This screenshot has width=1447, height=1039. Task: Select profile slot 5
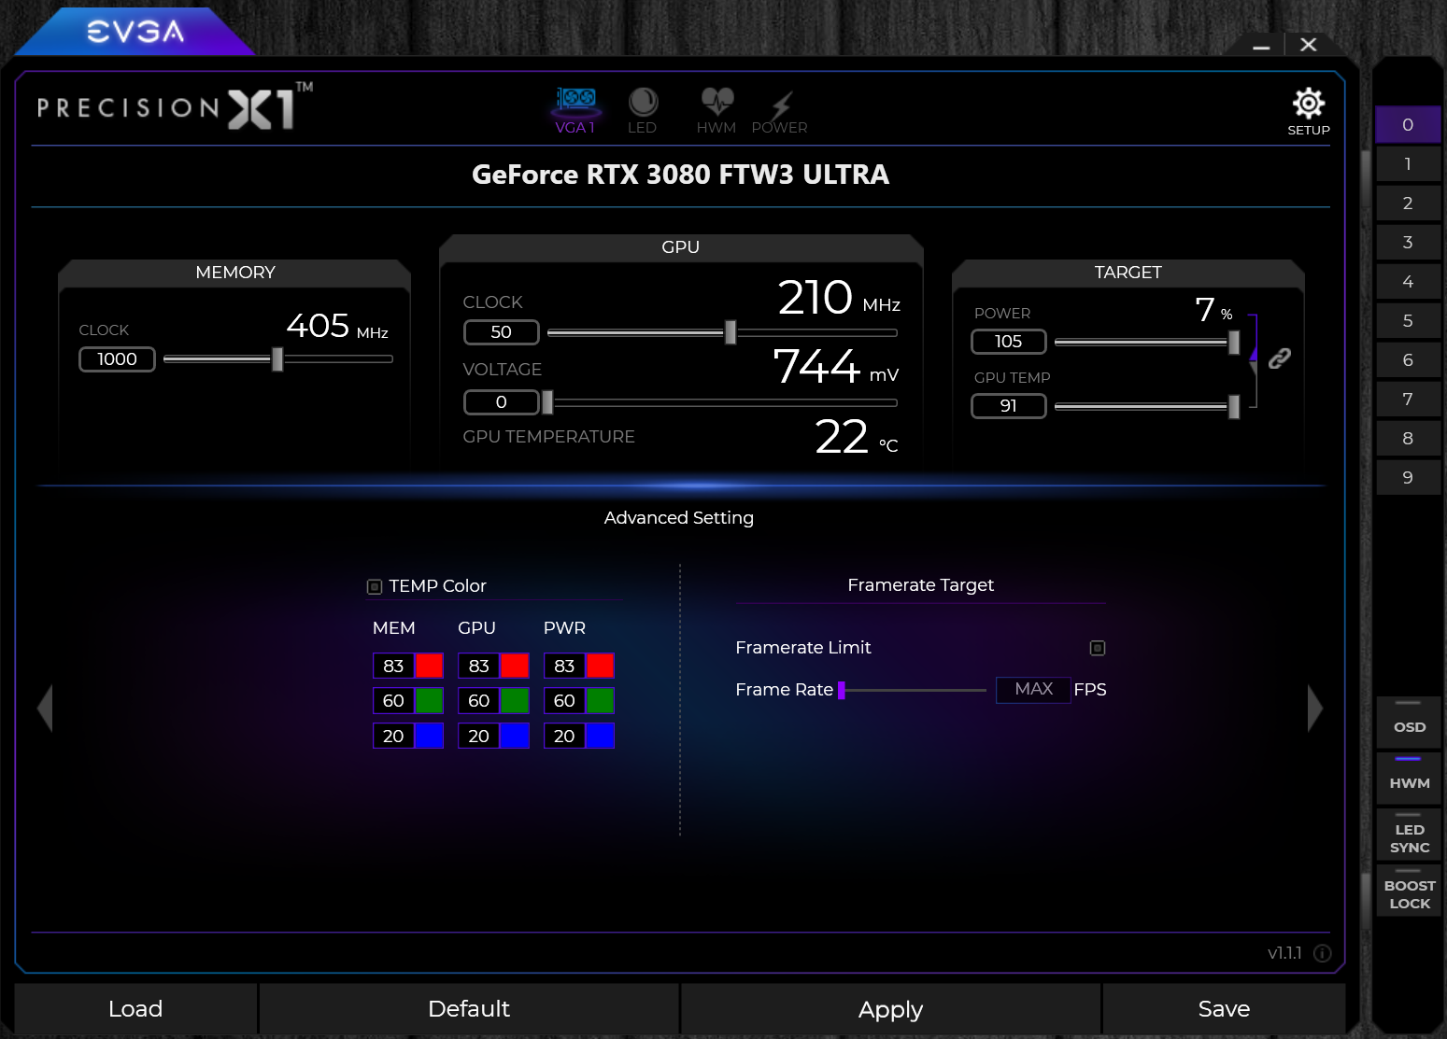[x=1408, y=321]
